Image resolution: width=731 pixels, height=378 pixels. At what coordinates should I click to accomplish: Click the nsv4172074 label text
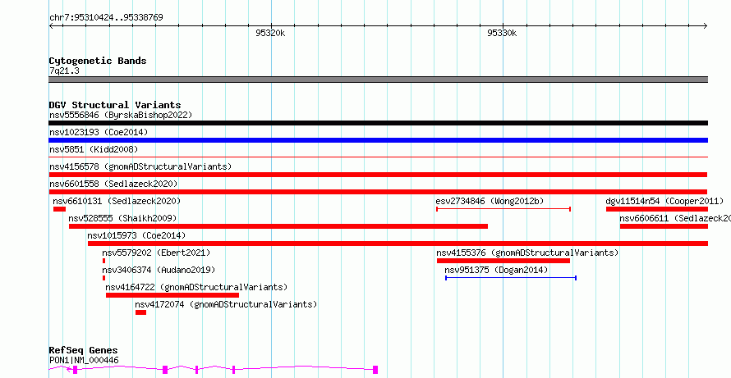click(x=226, y=304)
